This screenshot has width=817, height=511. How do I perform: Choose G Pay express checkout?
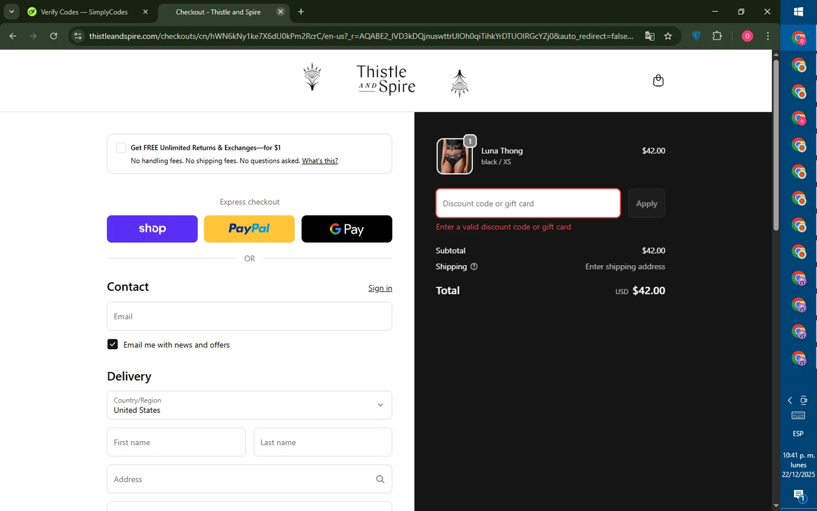coord(347,229)
